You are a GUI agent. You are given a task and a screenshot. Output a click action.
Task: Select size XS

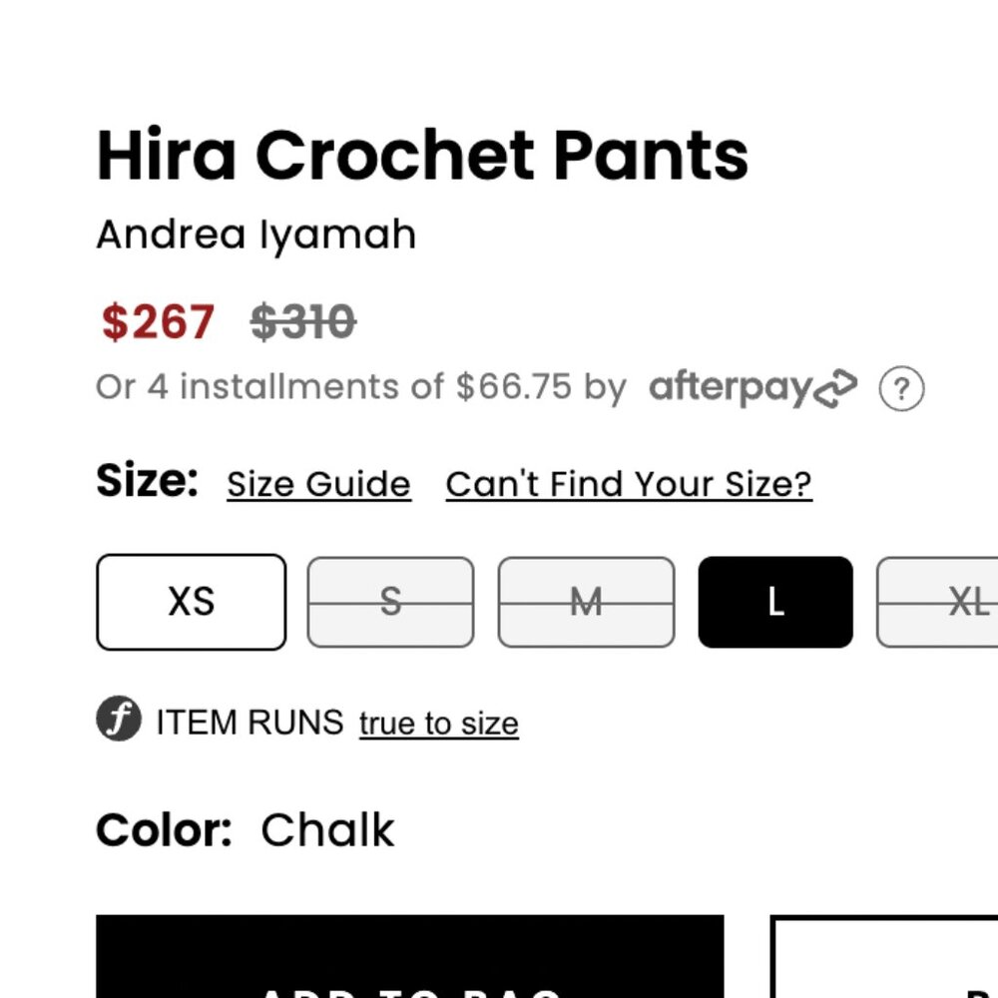point(190,602)
